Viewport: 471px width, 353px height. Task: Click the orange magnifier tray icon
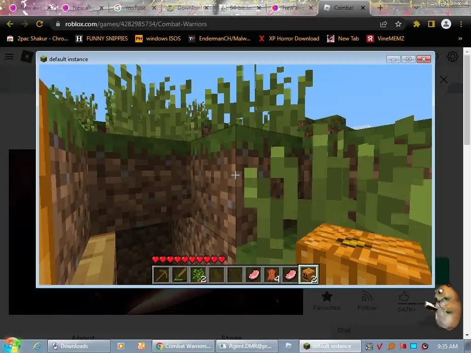(391, 347)
